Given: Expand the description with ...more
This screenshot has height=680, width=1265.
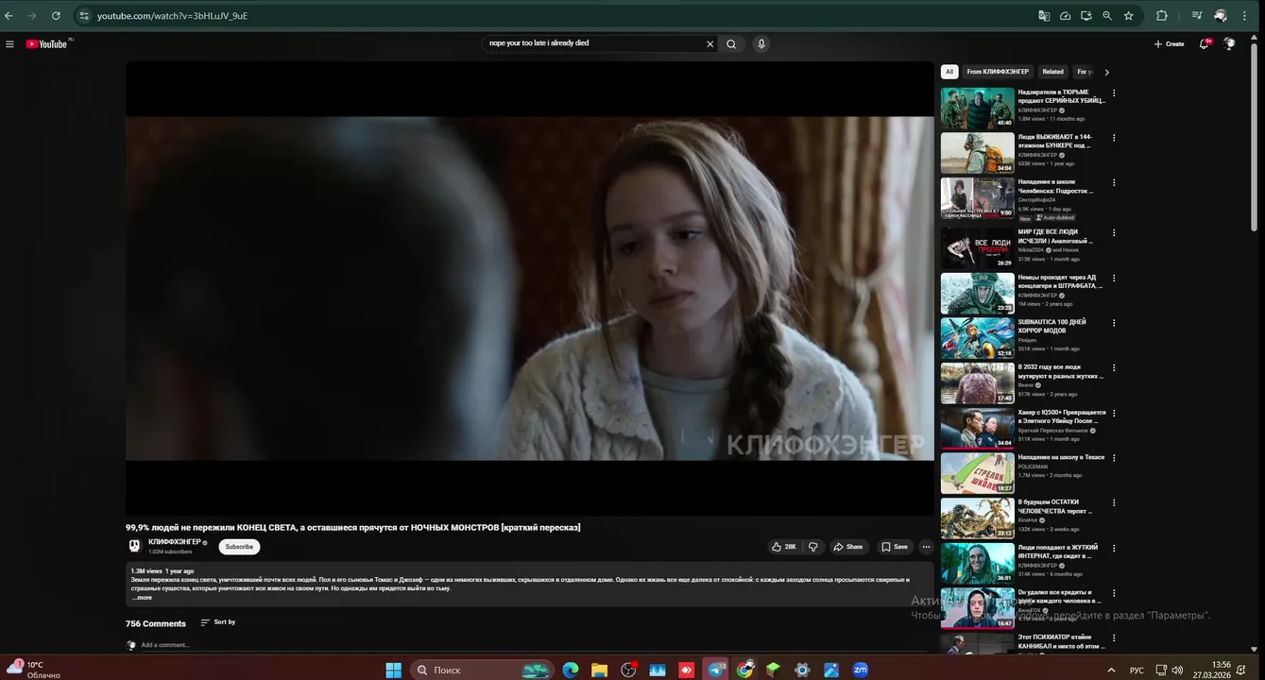Looking at the screenshot, I should pyautogui.click(x=142, y=598).
